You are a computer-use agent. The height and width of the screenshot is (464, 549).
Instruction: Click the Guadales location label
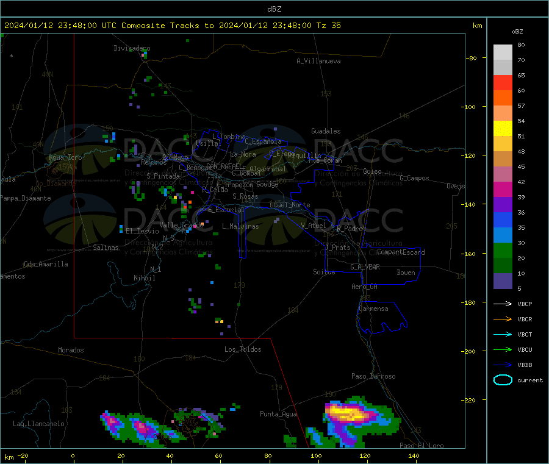[326, 131]
